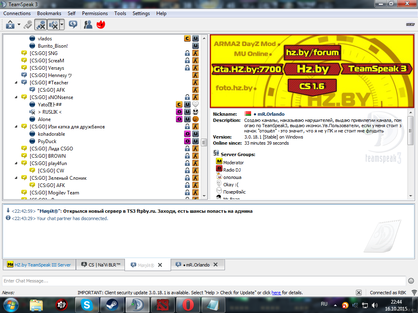The image size is (418, 313).
Task: Open the Bookmarks menu
Action: coord(49,13)
